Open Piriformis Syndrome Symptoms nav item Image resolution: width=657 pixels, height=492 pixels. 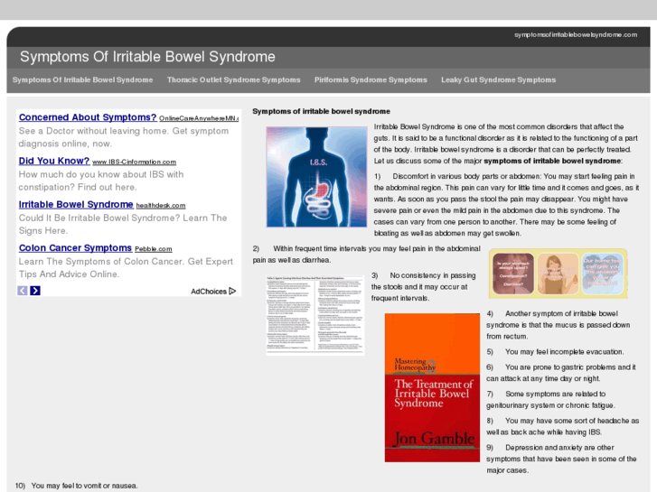(x=371, y=80)
